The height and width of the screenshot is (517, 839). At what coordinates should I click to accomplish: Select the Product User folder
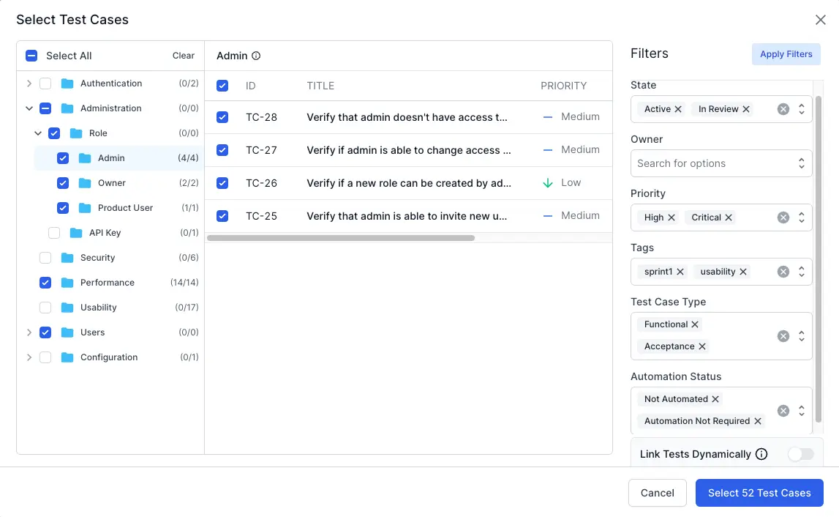click(x=125, y=208)
